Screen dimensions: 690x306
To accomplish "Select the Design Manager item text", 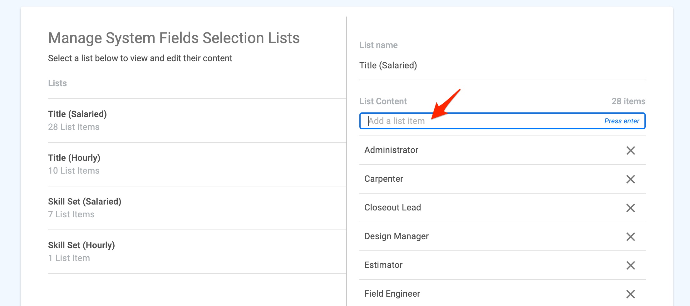I will (397, 236).
